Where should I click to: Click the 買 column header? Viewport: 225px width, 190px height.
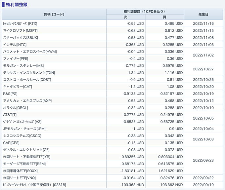164,17
